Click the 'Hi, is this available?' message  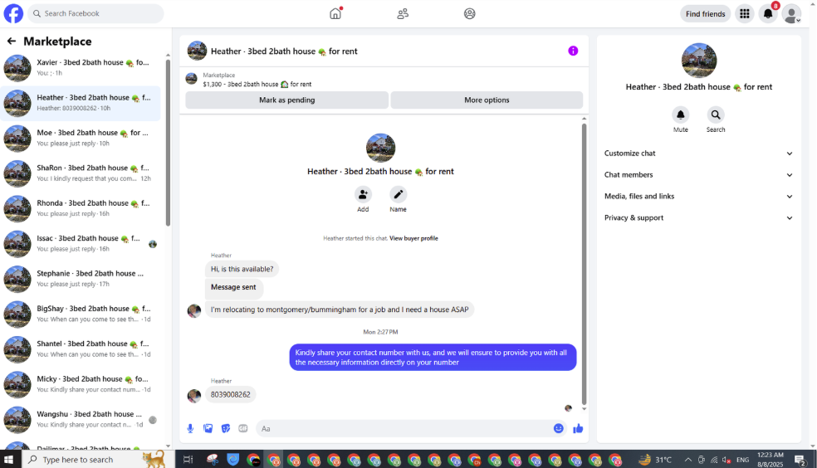tap(242, 269)
